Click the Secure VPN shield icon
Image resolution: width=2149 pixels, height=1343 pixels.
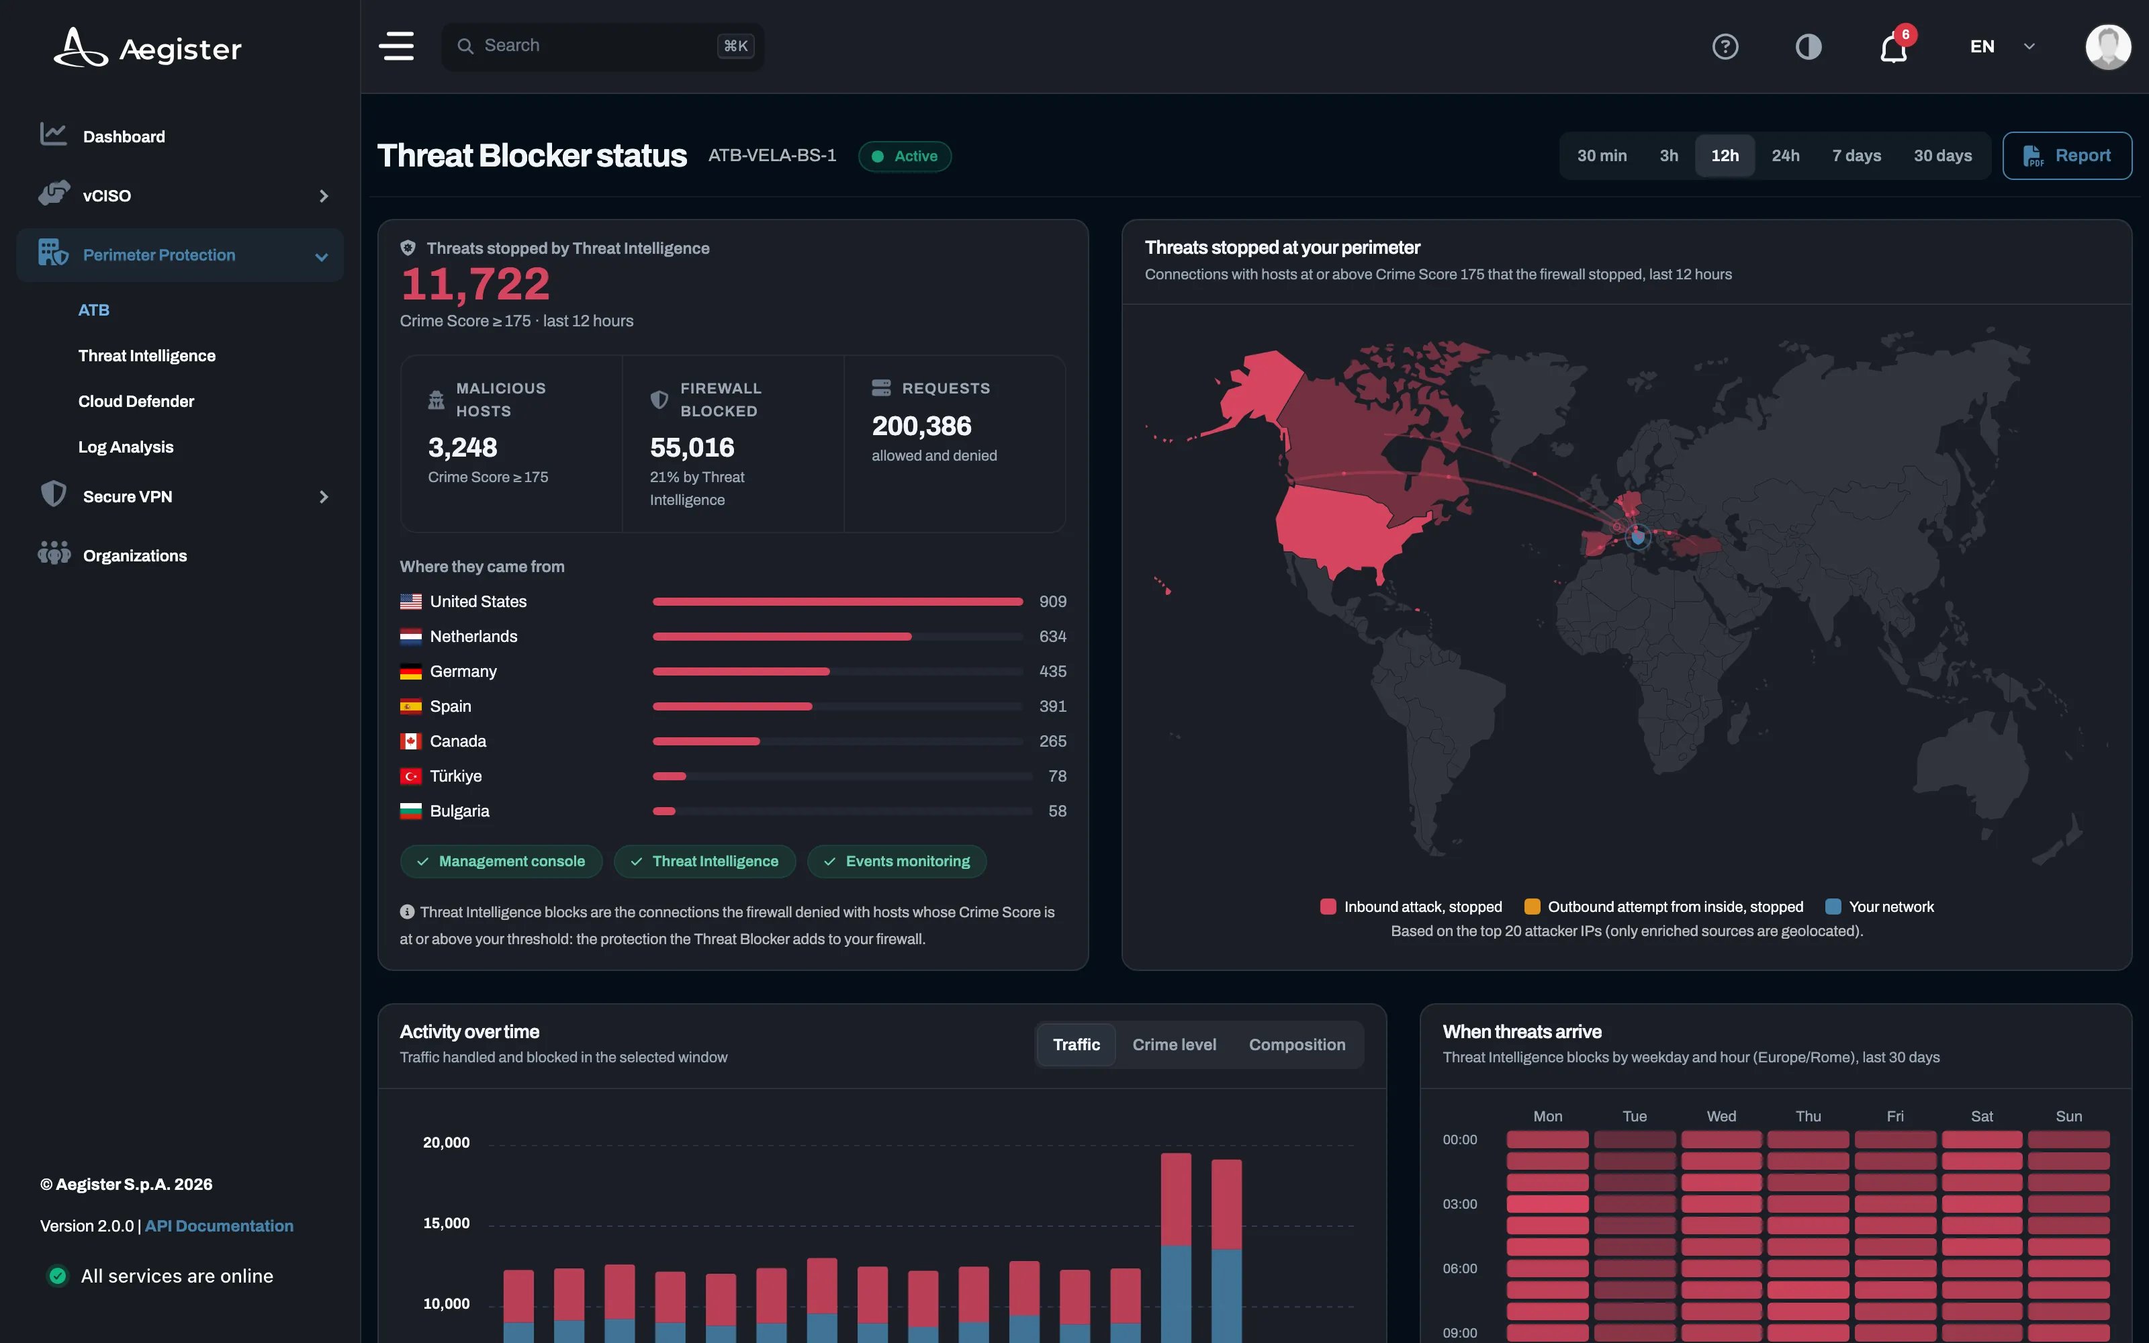point(54,495)
